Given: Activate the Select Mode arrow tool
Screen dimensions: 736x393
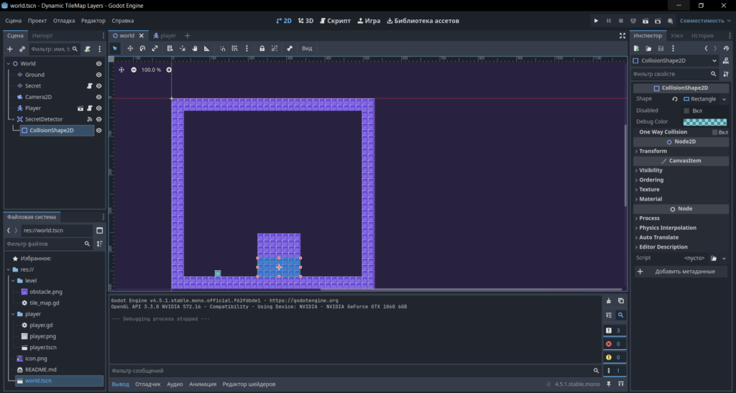Looking at the screenshot, I should (115, 48).
